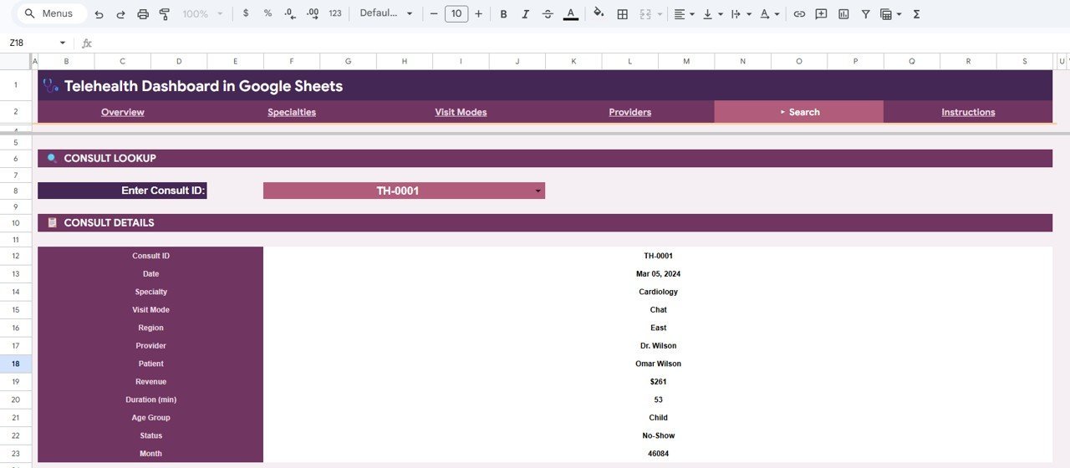This screenshot has height=468, width=1070.
Task: Click the merge cells icon
Action: (645, 14)
